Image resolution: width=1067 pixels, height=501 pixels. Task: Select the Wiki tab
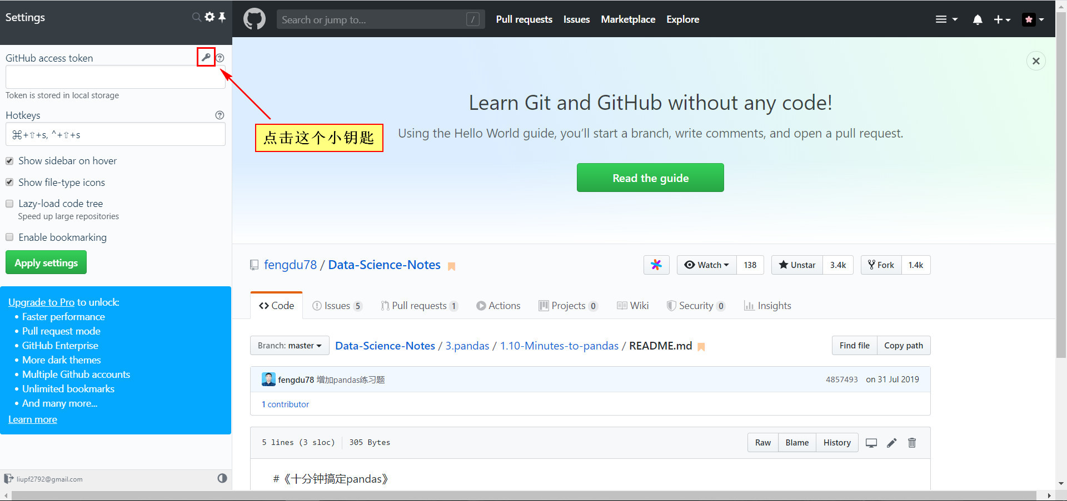pyautogui.click(x=633, y=306)
